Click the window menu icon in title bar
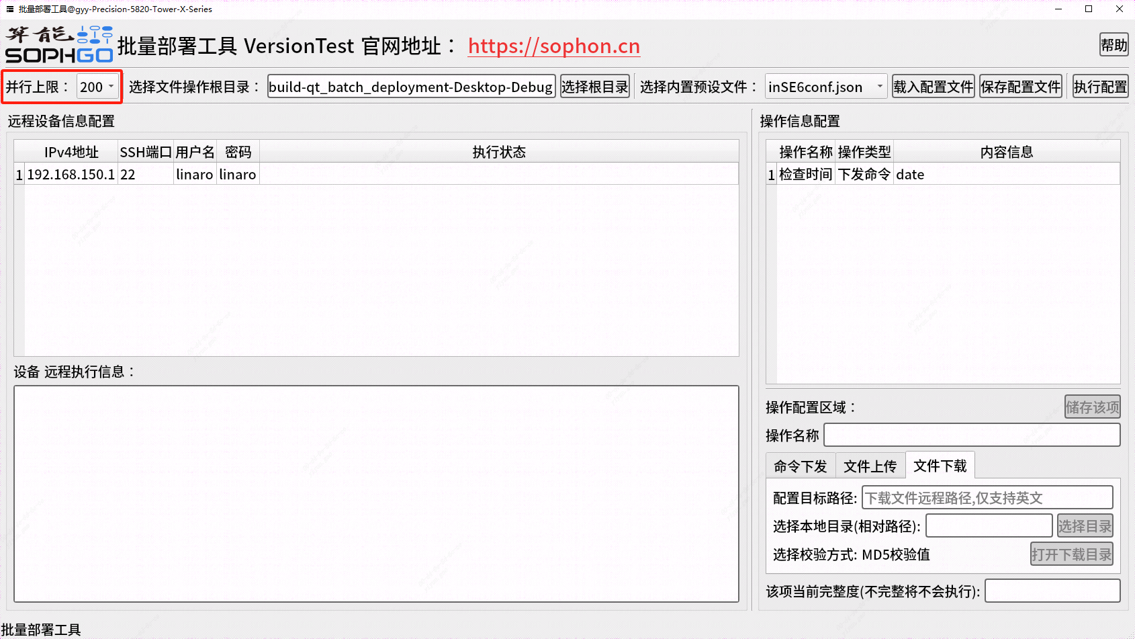 (x=9, y=9)
